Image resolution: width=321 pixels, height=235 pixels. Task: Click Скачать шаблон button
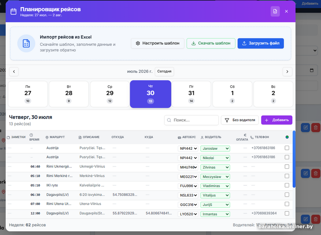pyautogui.click(x=211, y=43)
